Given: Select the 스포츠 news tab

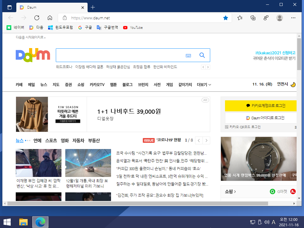Looking at the screenshot, I should [51, 140].
